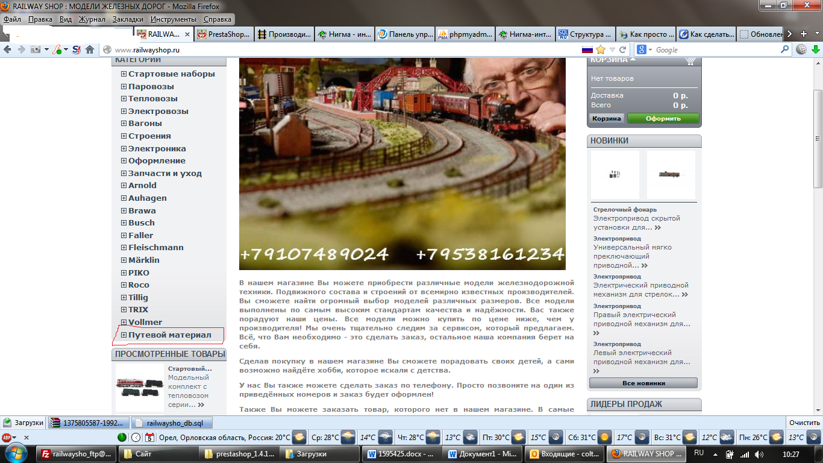Switch to the phpmyadm... tab
The image size is (823, 463).
(x=465, y=34)
